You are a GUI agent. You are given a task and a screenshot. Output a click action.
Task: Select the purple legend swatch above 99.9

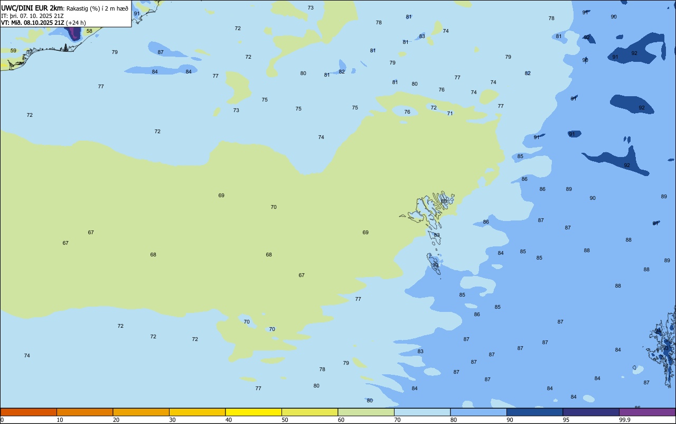click(647, 412)
